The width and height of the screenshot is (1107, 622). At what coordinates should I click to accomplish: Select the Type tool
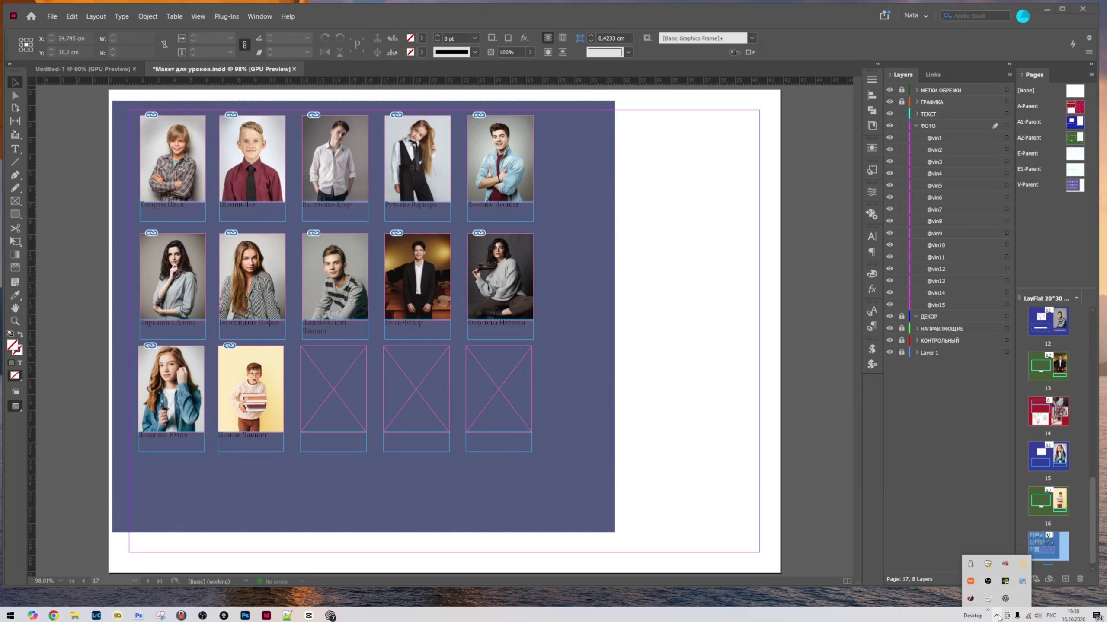click(15, 149)
